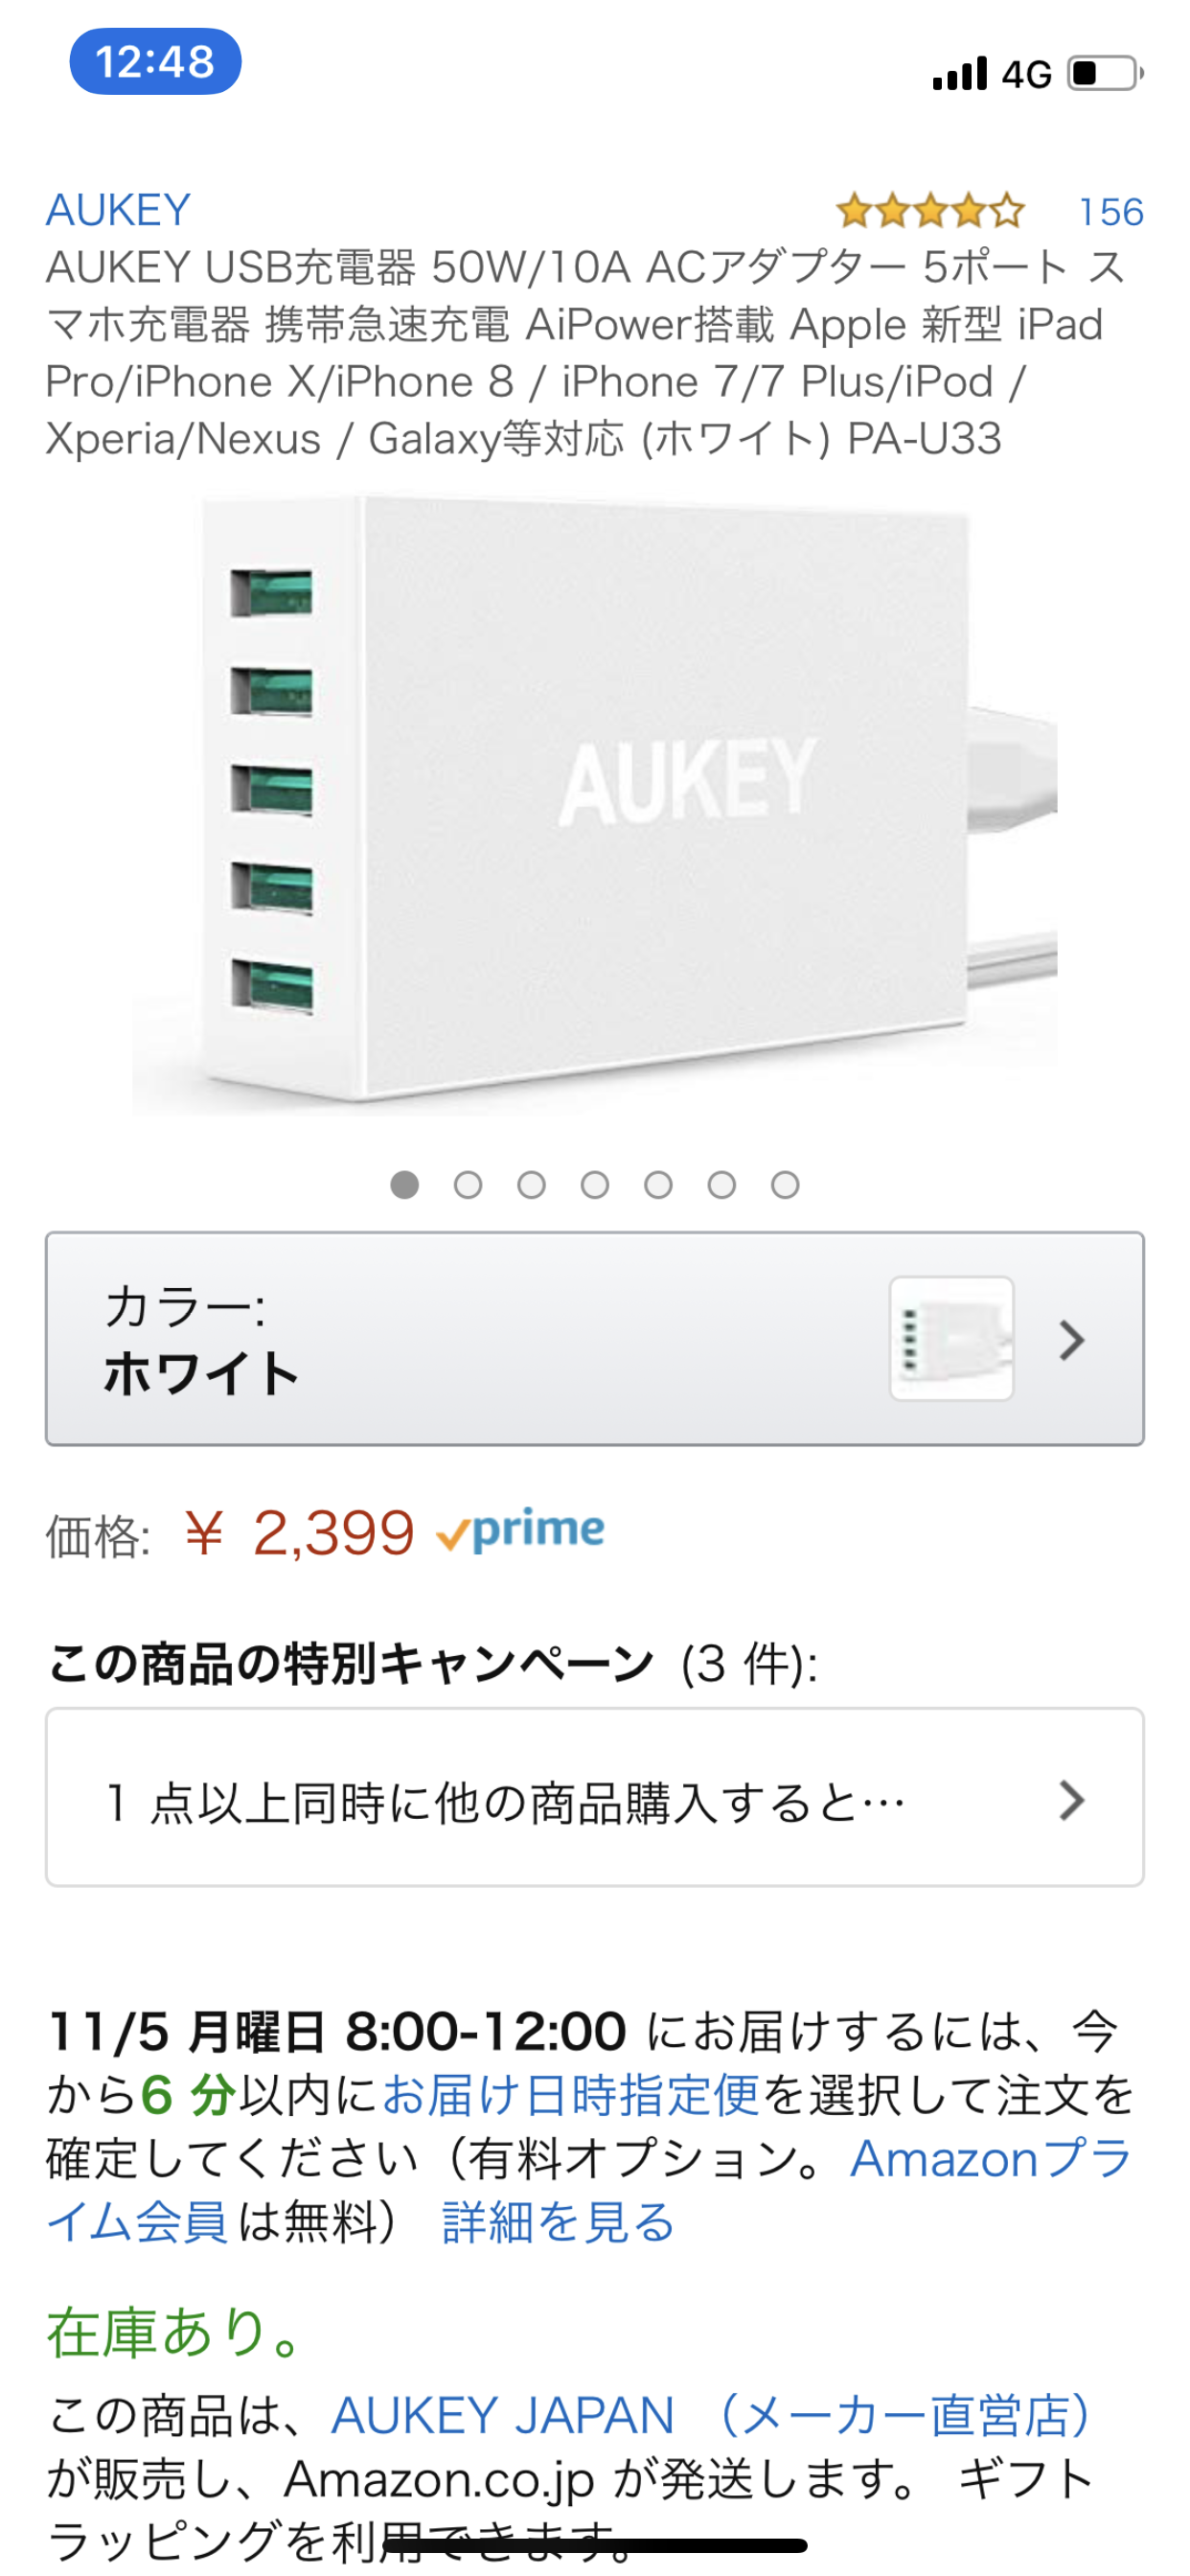
Task: Tap the star rating icons
Action: pos(930,212)
